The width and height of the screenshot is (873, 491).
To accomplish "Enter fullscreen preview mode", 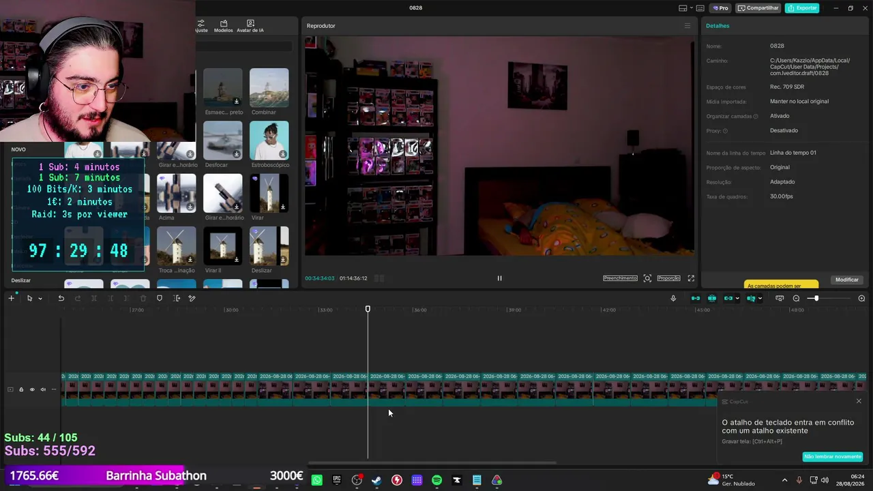I will tap(691, 278).
